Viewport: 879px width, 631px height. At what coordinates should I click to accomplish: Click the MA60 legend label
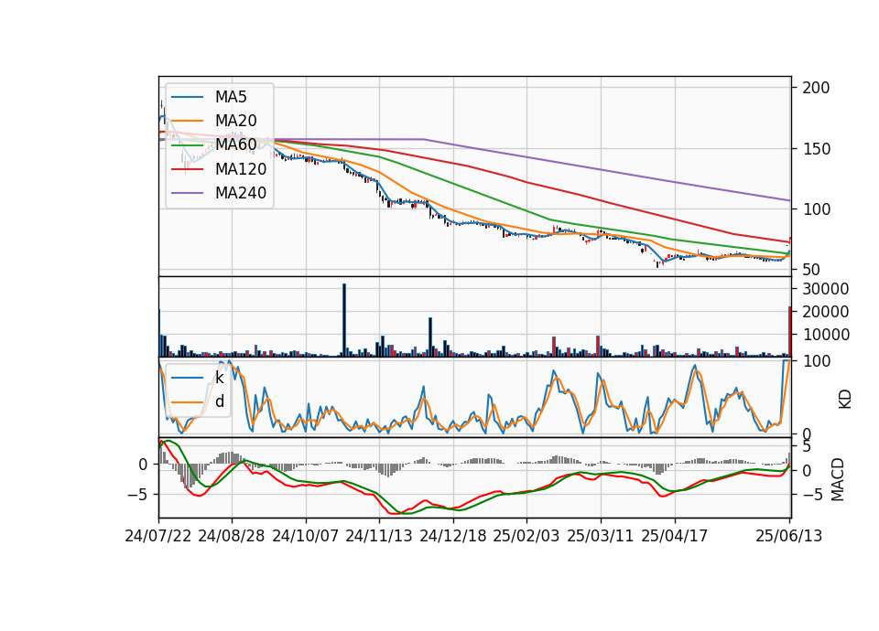tap(235, 145)
